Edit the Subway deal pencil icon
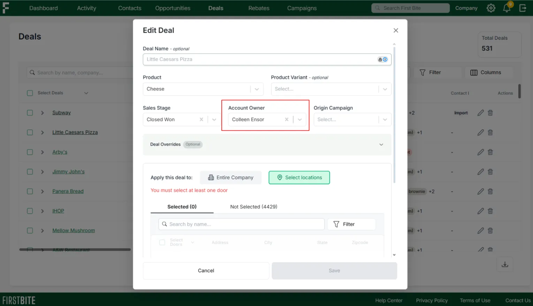This screenshot has height=306, width=533. click(x=481, y=113)
